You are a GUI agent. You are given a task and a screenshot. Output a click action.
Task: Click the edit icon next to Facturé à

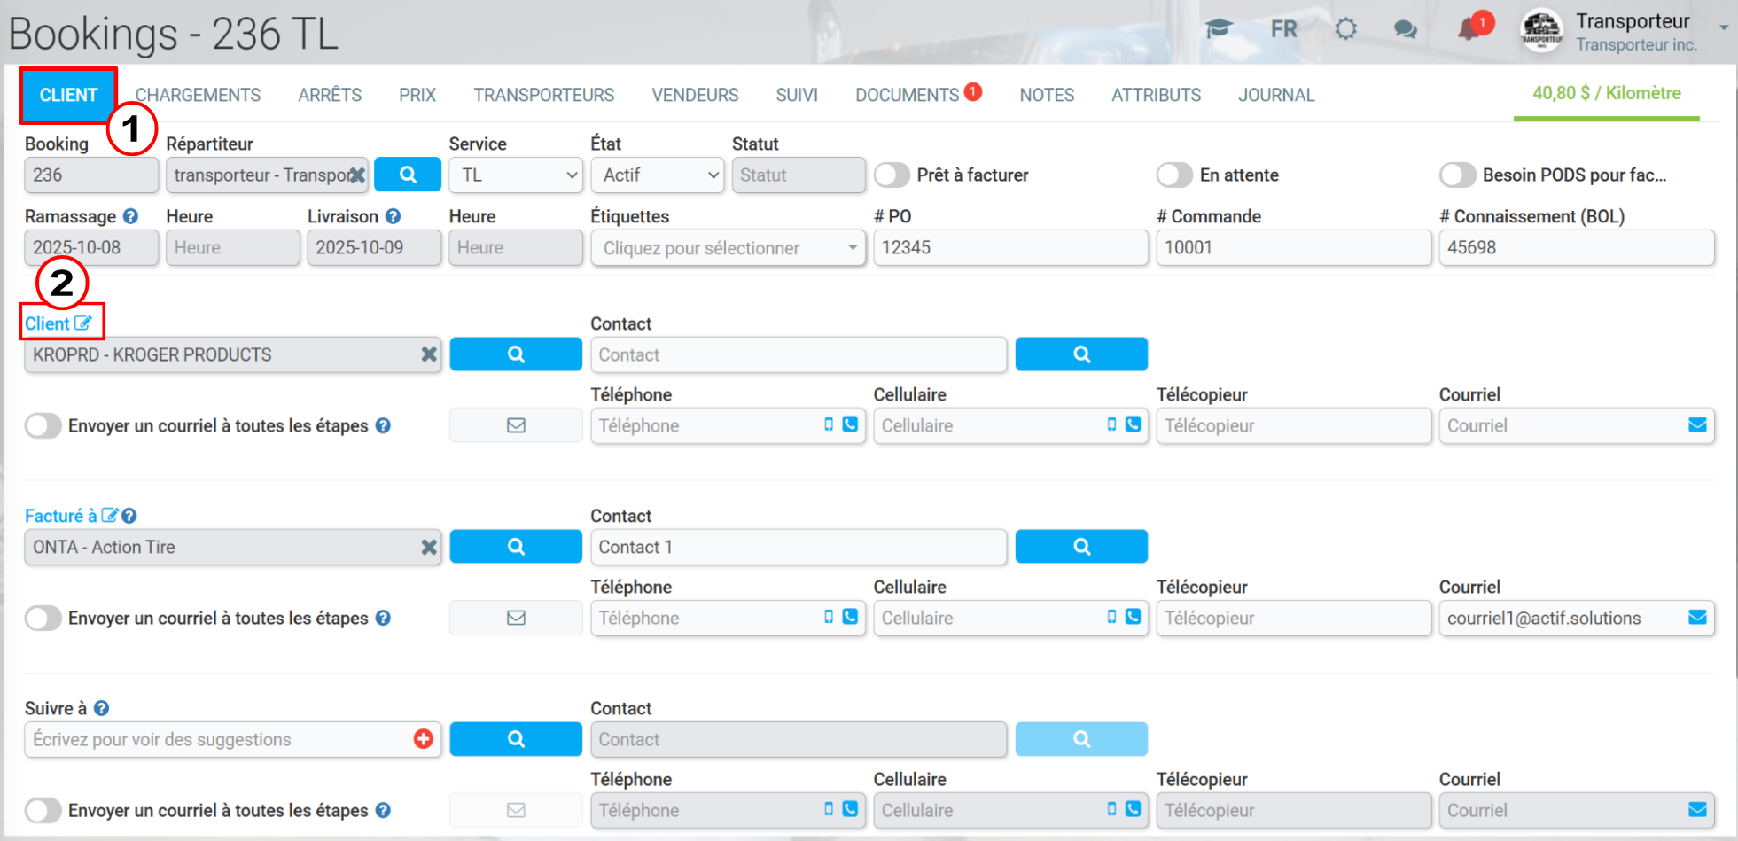tap(109, 516)
